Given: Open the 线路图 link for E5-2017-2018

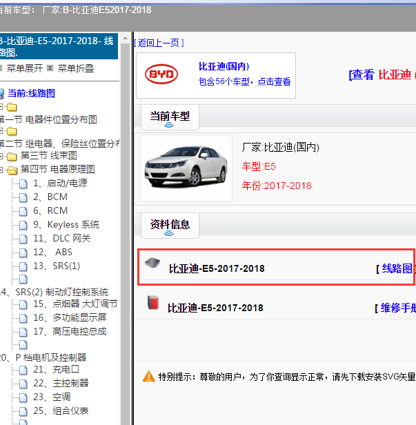Looking at the screenshot, I should pos(397,268).
